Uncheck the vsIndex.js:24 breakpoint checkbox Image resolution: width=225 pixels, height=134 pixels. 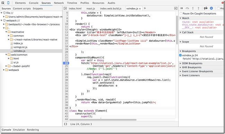180,55
